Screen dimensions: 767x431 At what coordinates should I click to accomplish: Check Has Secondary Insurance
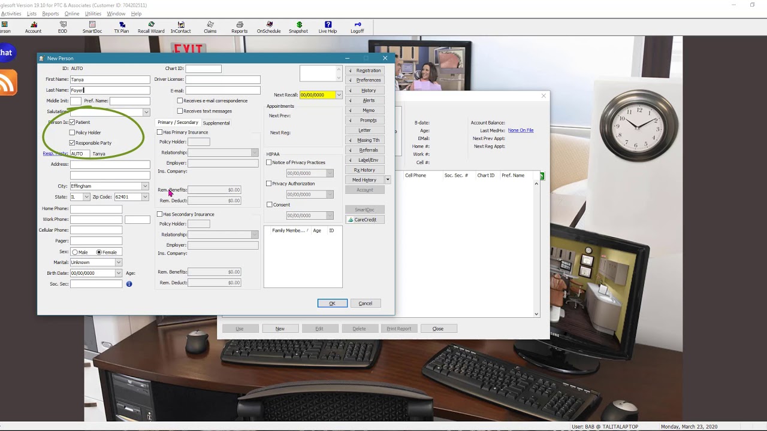159,214
